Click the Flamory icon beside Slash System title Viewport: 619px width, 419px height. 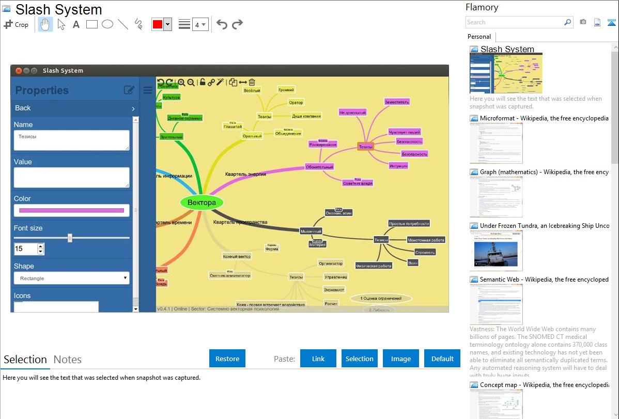[6, 9]
